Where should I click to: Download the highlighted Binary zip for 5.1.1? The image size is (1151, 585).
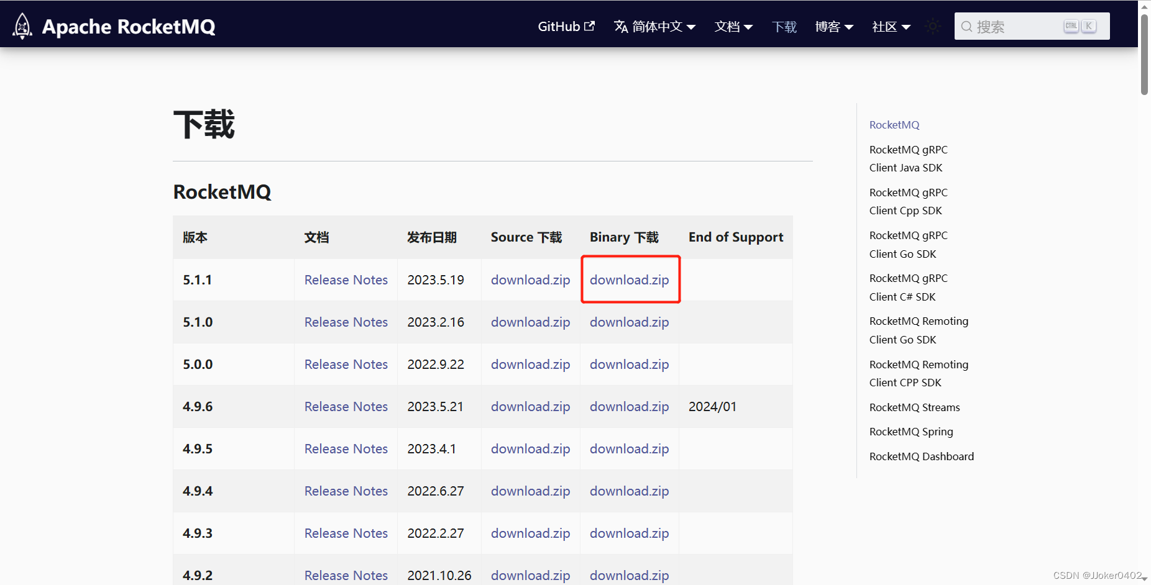click(629, 279)
